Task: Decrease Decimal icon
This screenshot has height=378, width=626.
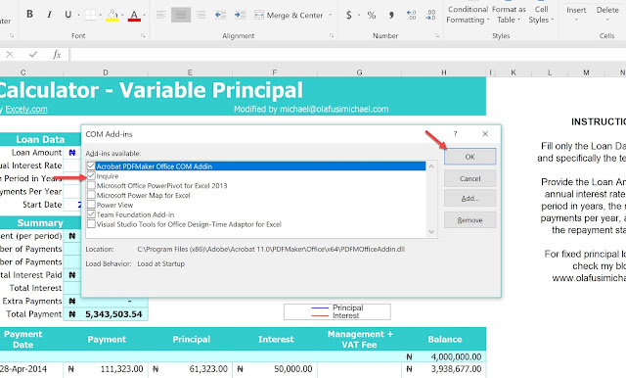Action: coord(430,16)
